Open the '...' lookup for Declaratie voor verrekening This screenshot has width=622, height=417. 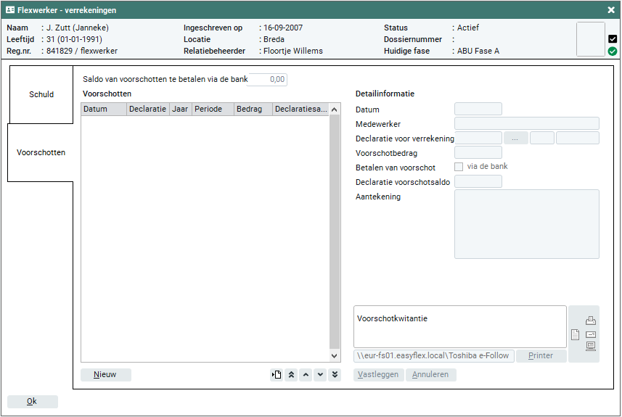(515, 138)
